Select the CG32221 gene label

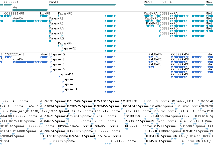[x=11, y=2]
